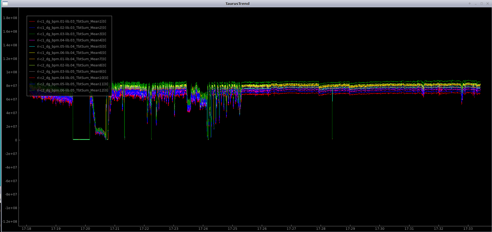
Task: Click the 17:33 time axis label
Action: pyautogui.click(x=468, y=229)
